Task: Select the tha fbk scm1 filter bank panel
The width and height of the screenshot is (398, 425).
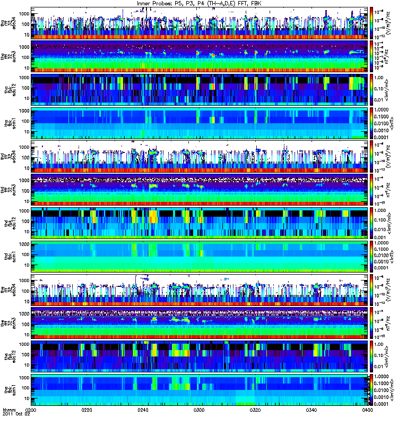Action: click(x=199, y=123)
